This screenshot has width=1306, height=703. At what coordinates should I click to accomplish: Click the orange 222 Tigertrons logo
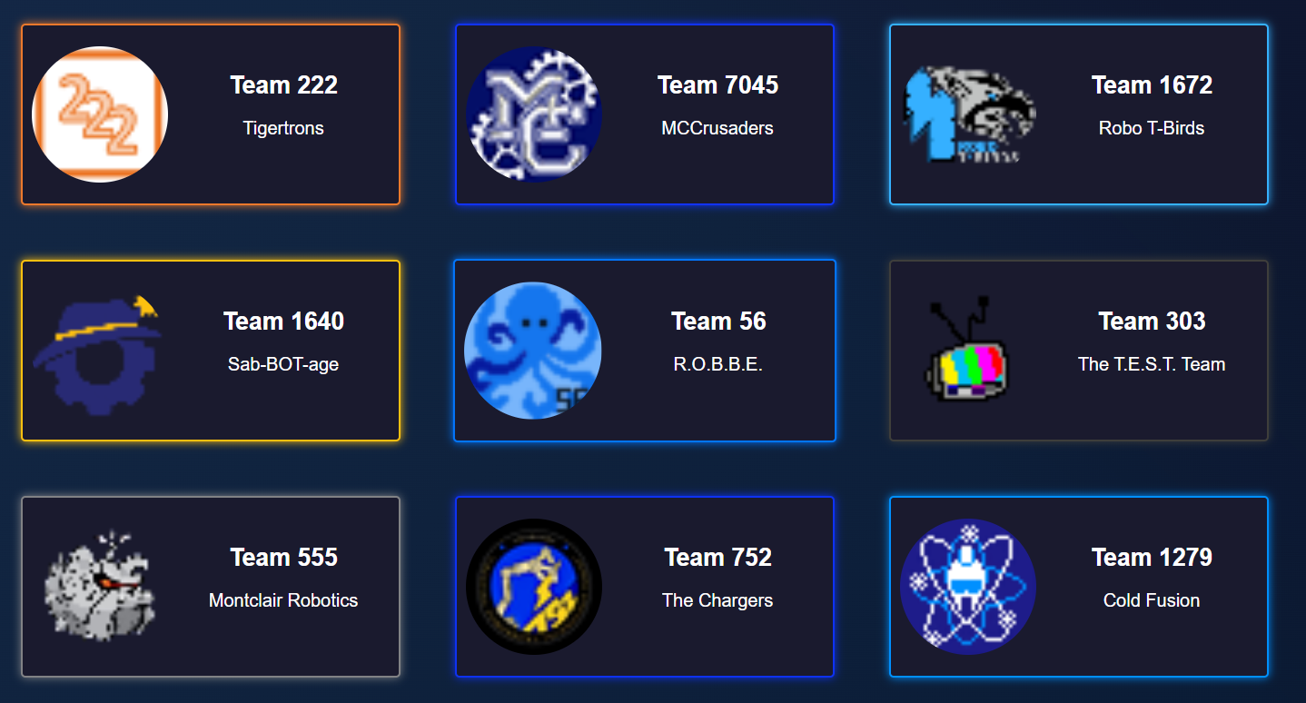pos(100,114)
